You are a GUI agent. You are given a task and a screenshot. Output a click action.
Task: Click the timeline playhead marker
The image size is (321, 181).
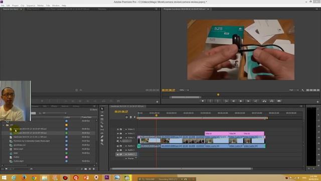click(x=156, y=115)
